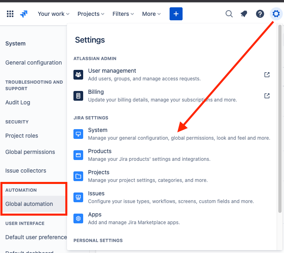This screenshot has width=284, height=253.
Task: Open Apps under Jira settings
Action: pyautogui.click(x=172, y=218)
